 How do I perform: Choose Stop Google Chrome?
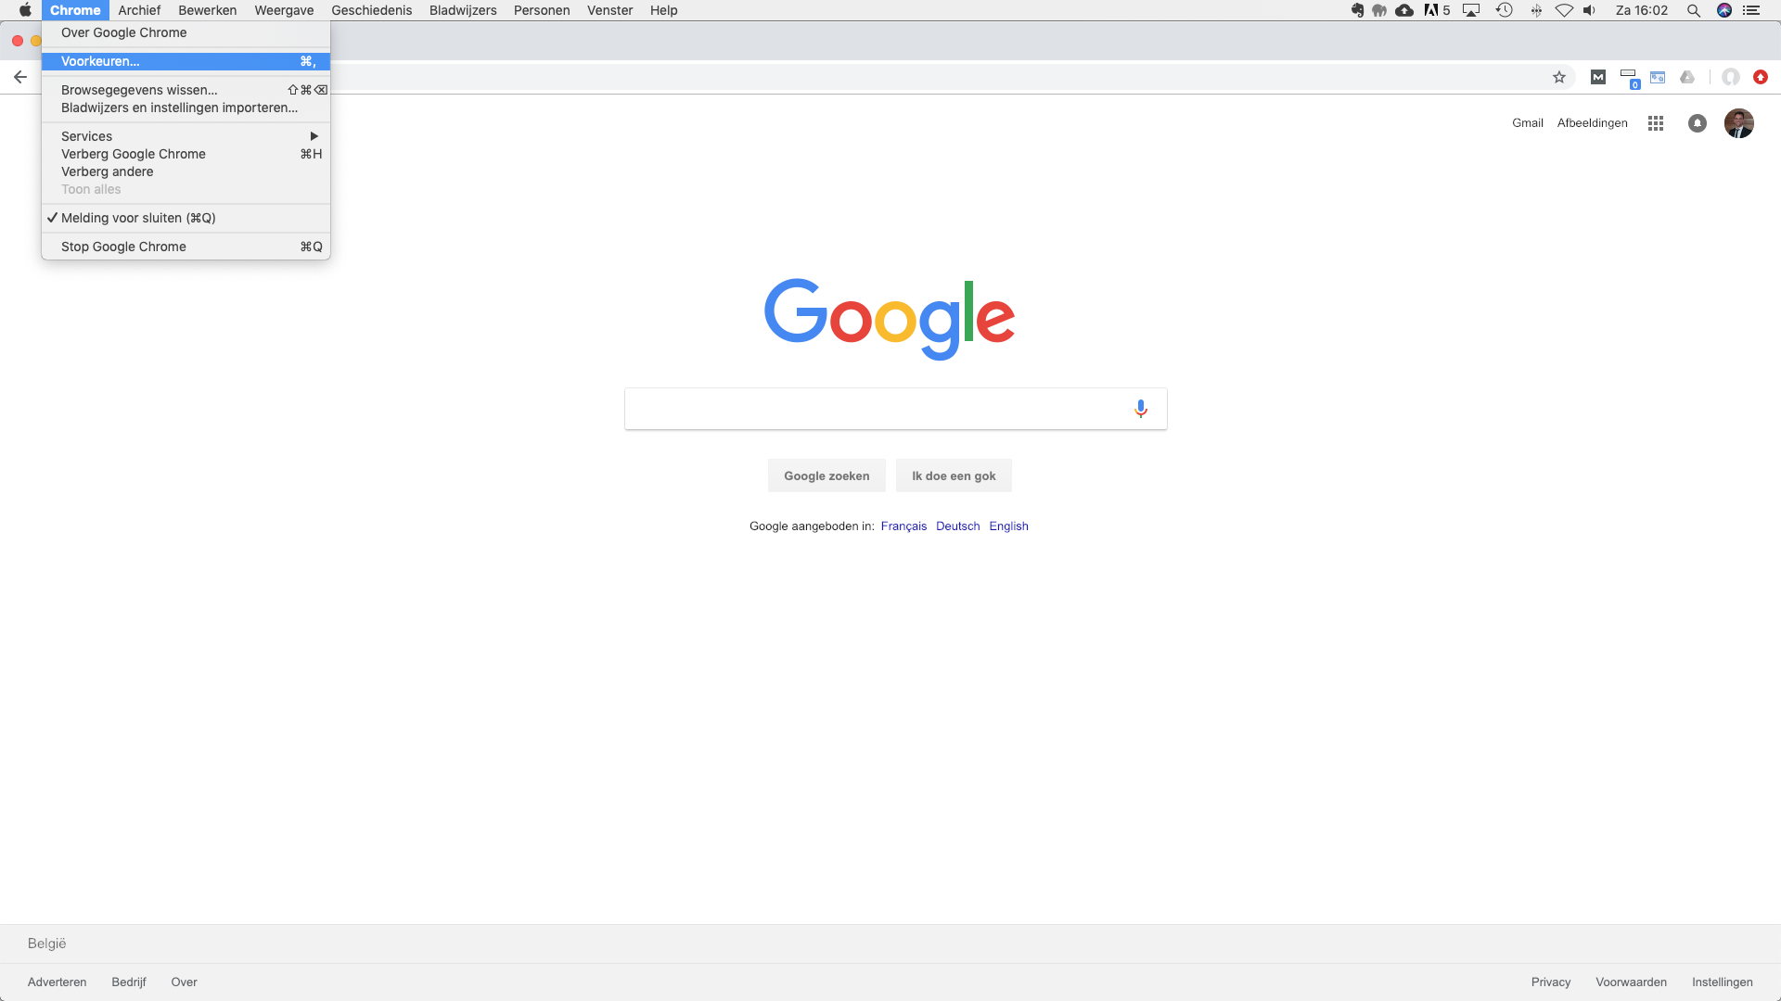186,247
